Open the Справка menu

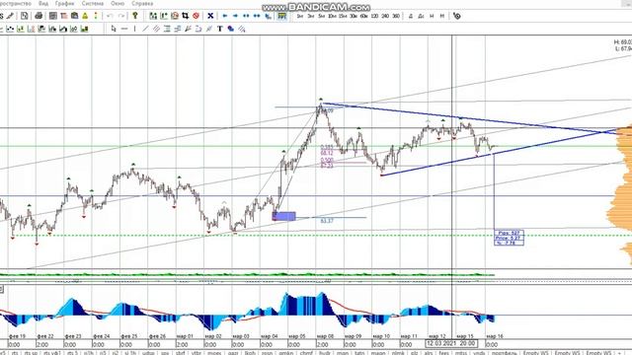tap(142, 3)
